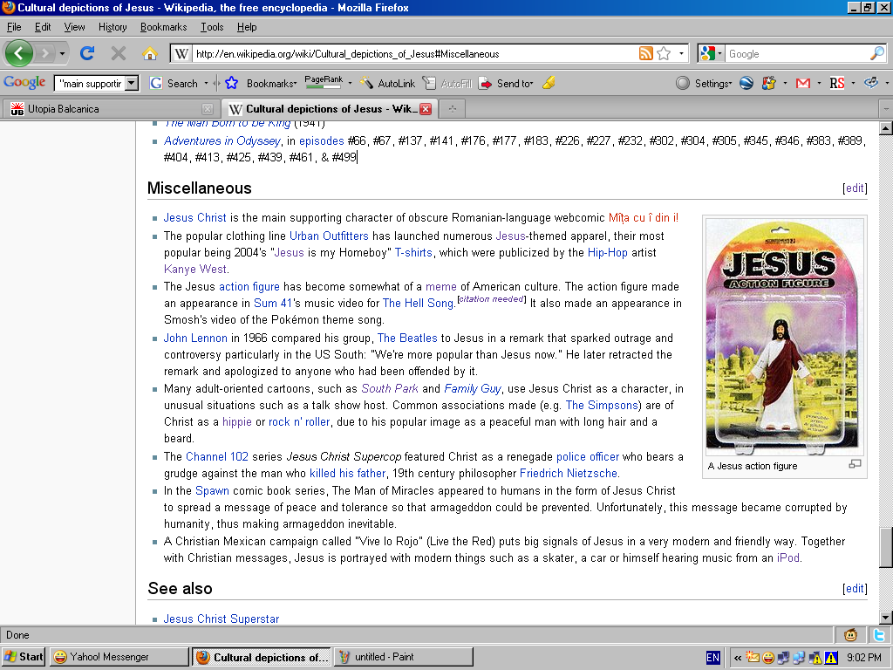Reload the page with the refresh icon
Image resolution: width=893 pixels, height=670 pixels.
pyautogui.click(x=87, y=53)
